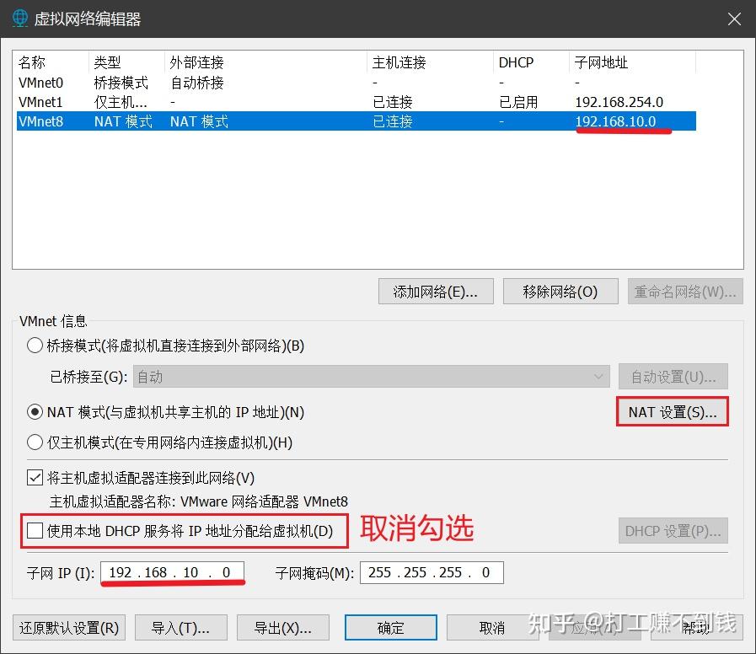
Task: Click 还原默认设置(R) button
Action: click(69, 628)
